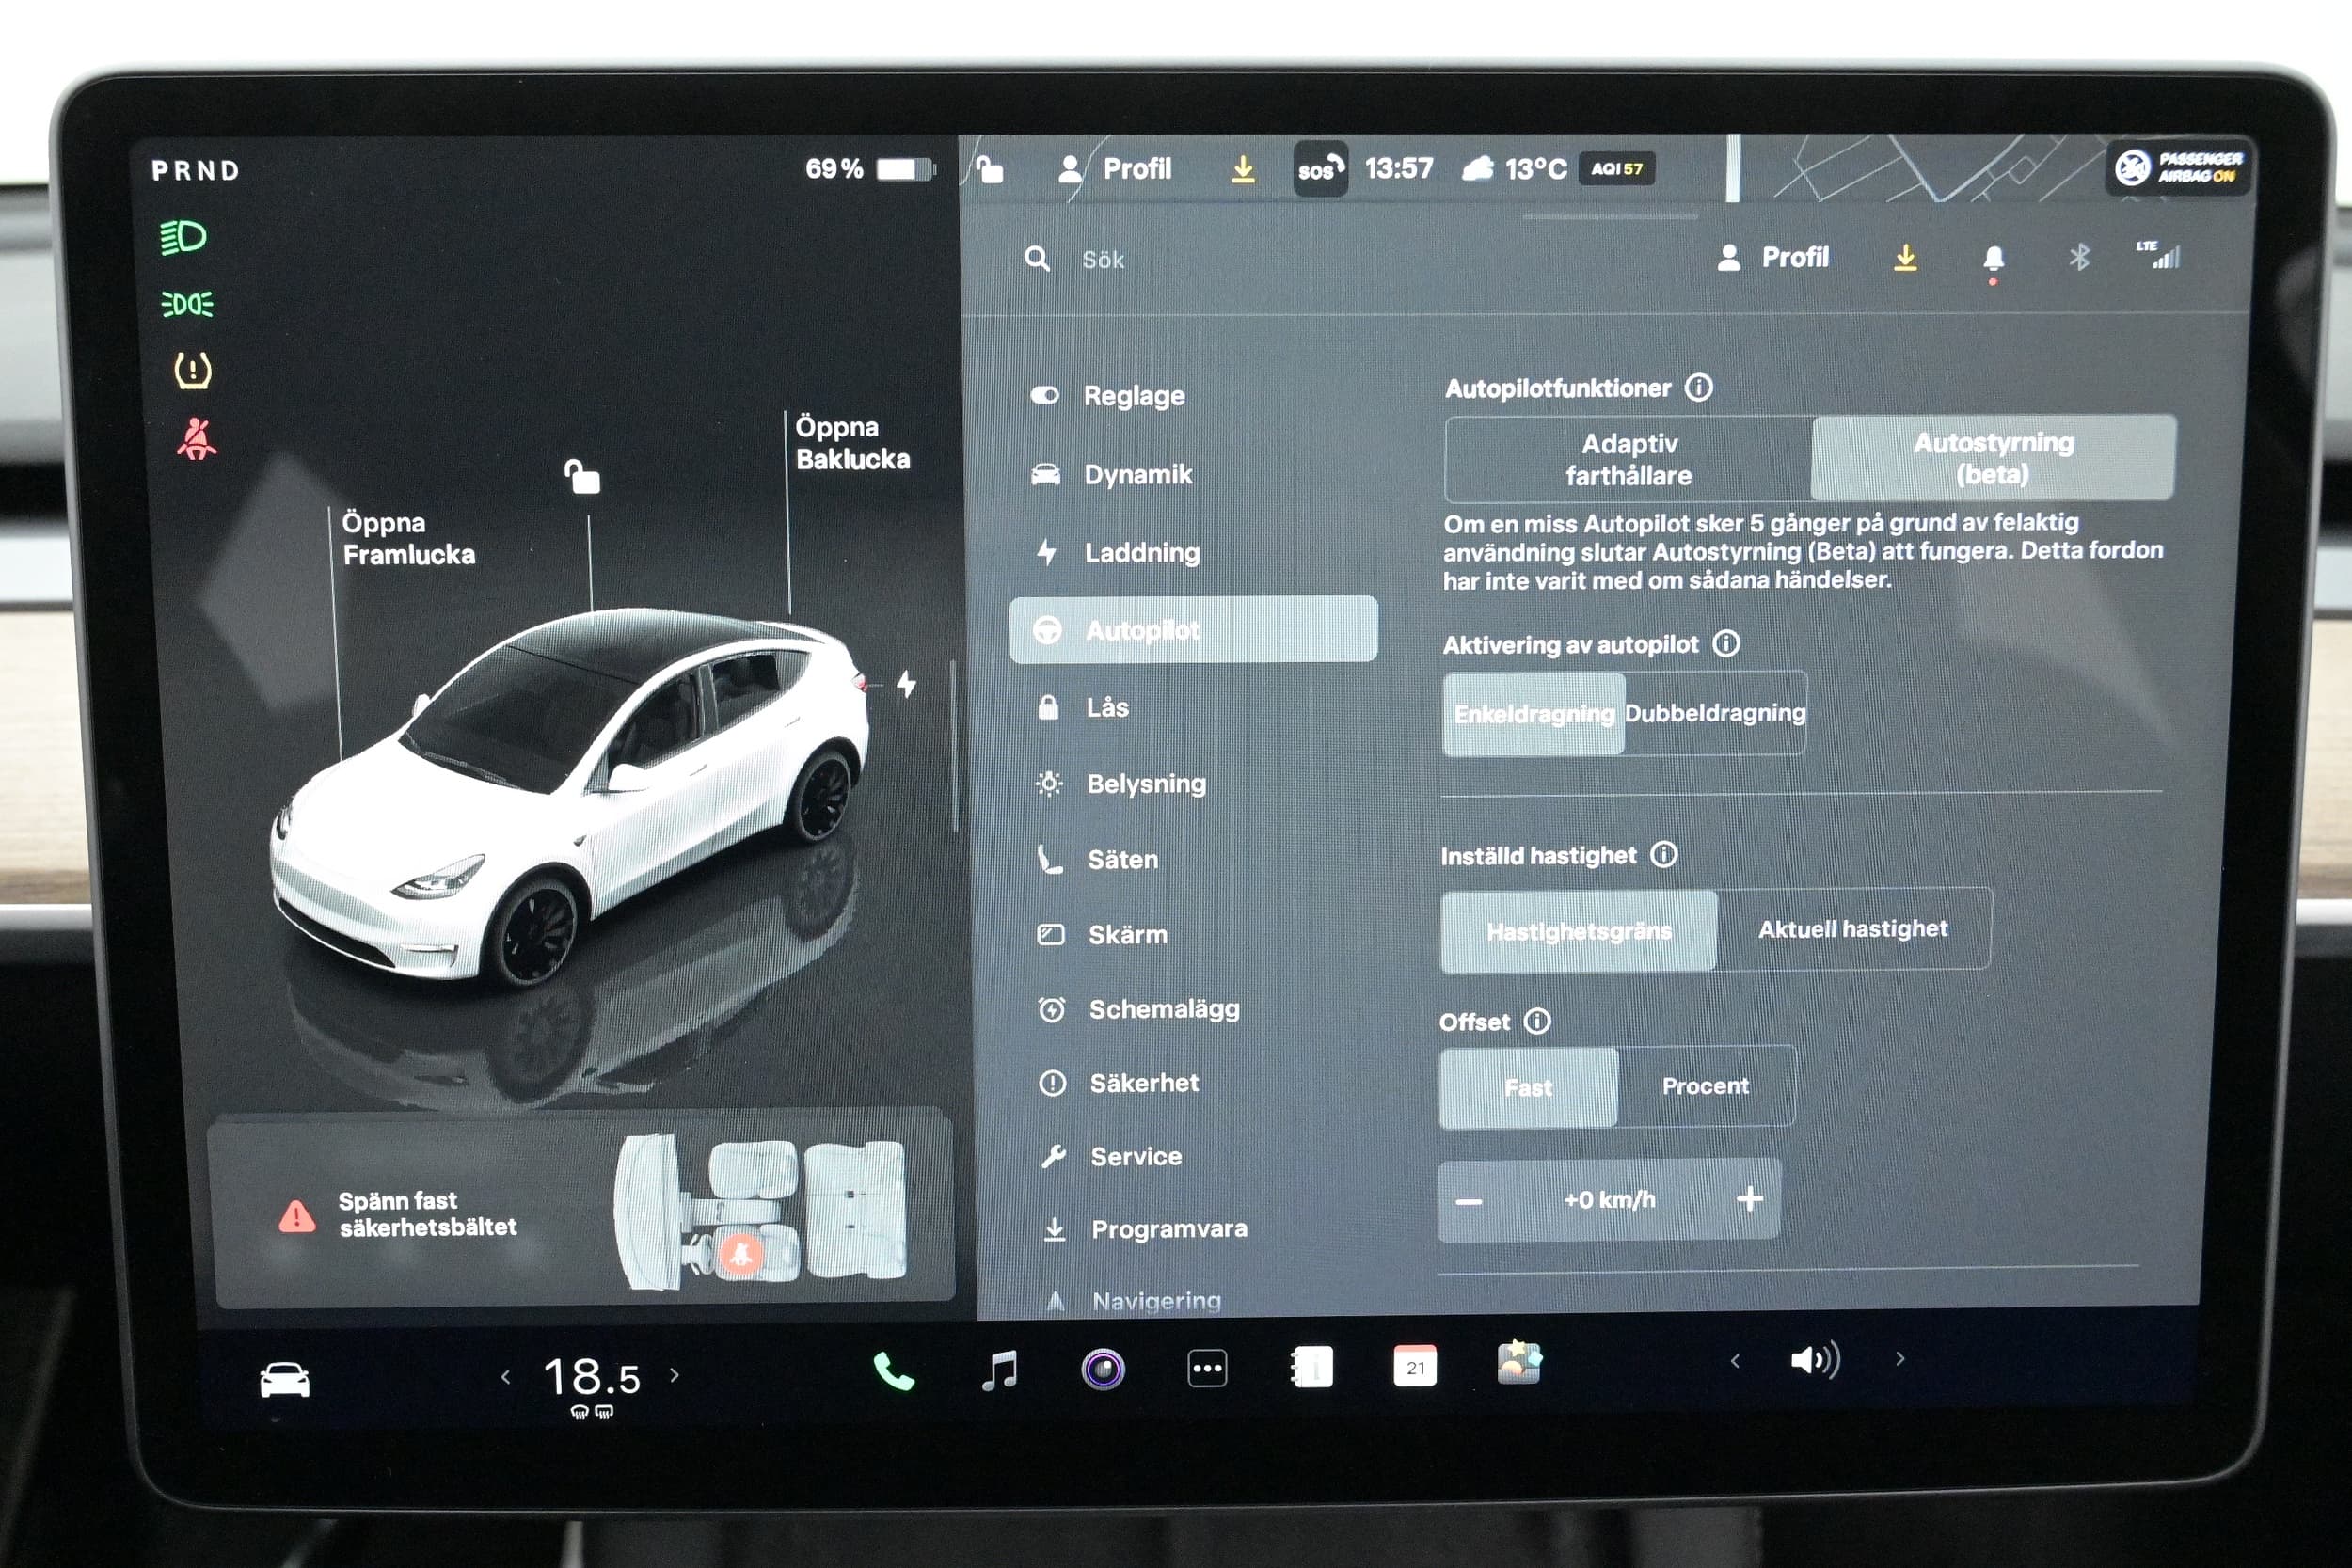Tap the seat occupancy diagram thumbnail
This screenshot has width=2352, height=1568.
point(762,1212)
